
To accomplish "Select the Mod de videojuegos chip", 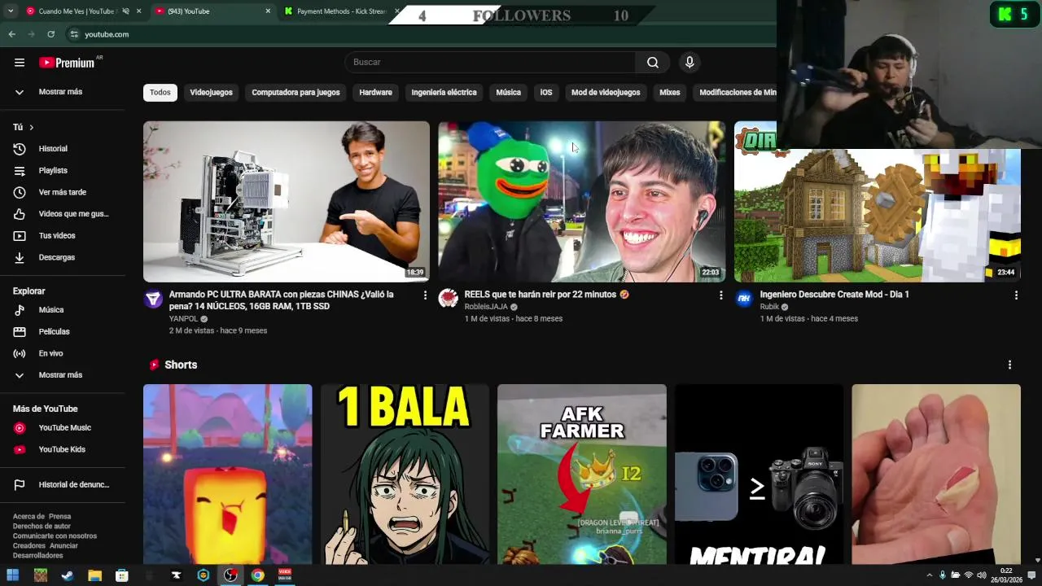I will click(x=606, y=93).
